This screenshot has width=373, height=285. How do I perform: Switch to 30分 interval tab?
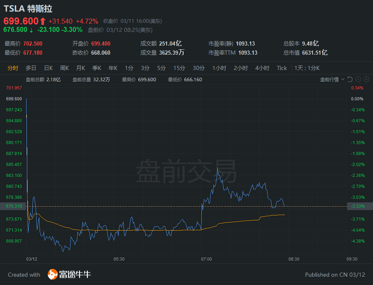pos(199,68)
